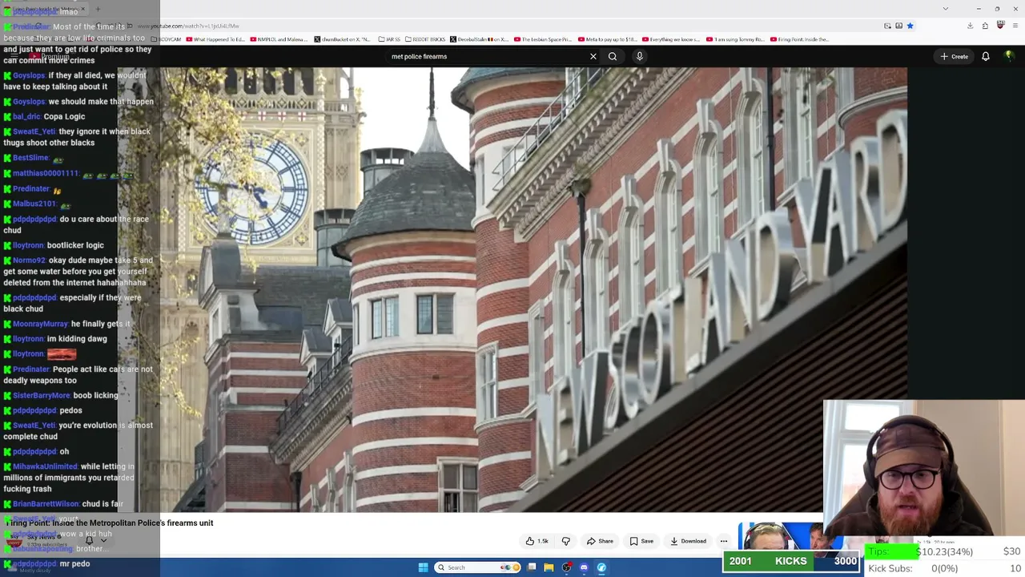
Task: Click chat username matthias00001111
Action: click(x=46, y=173)
